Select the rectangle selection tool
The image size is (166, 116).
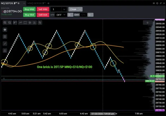click(25, 22)
